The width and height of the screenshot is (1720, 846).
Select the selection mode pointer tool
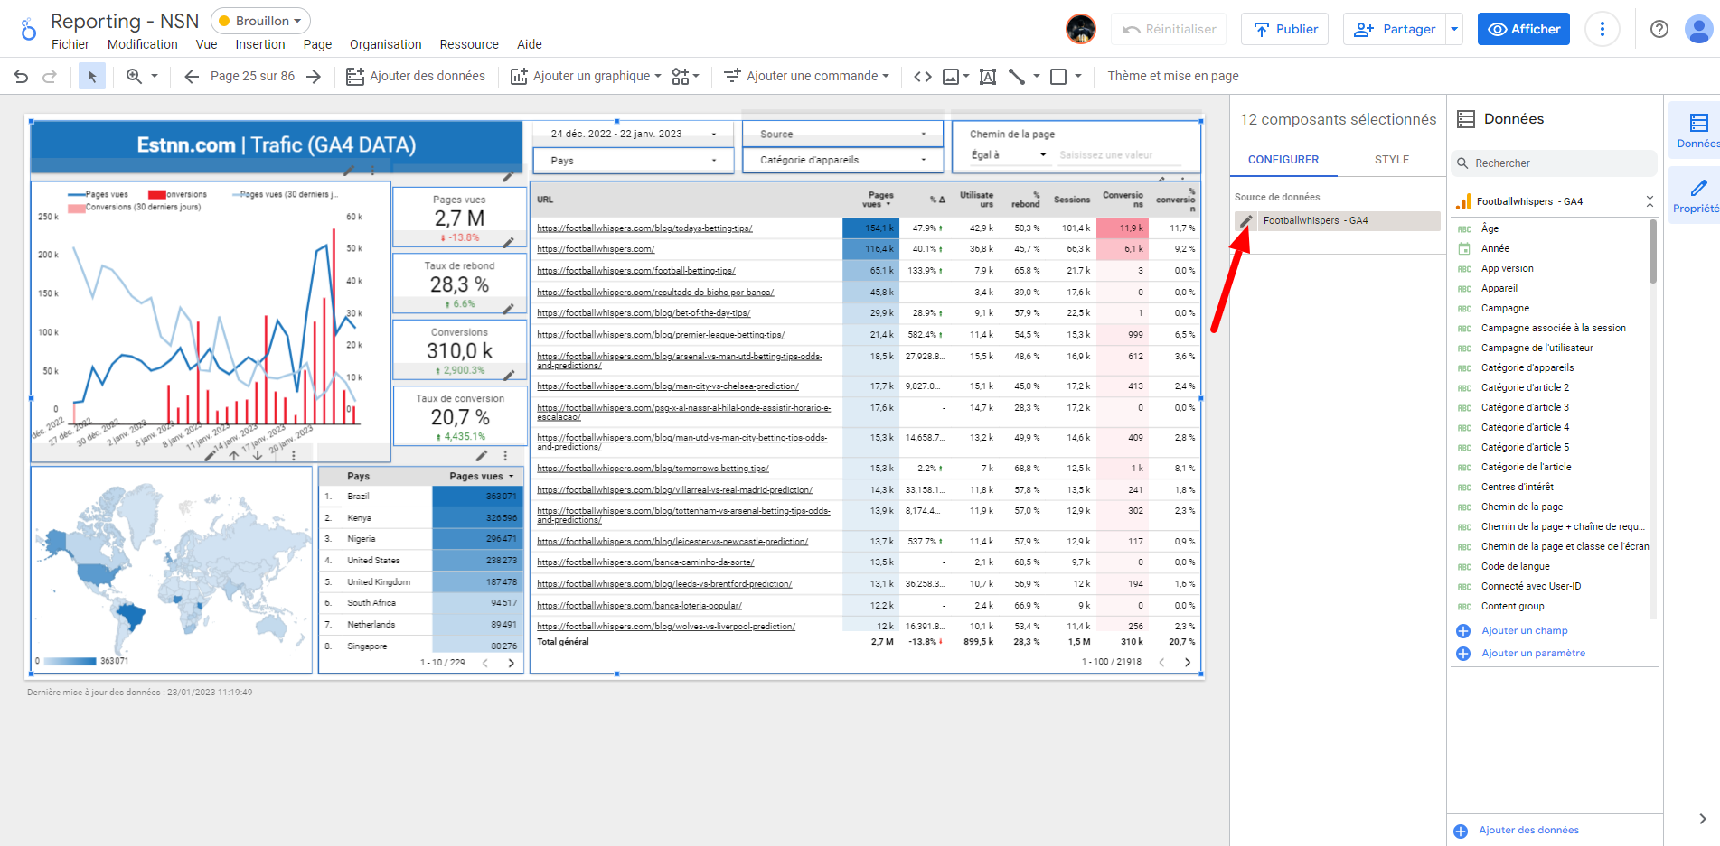pos(91,77)
